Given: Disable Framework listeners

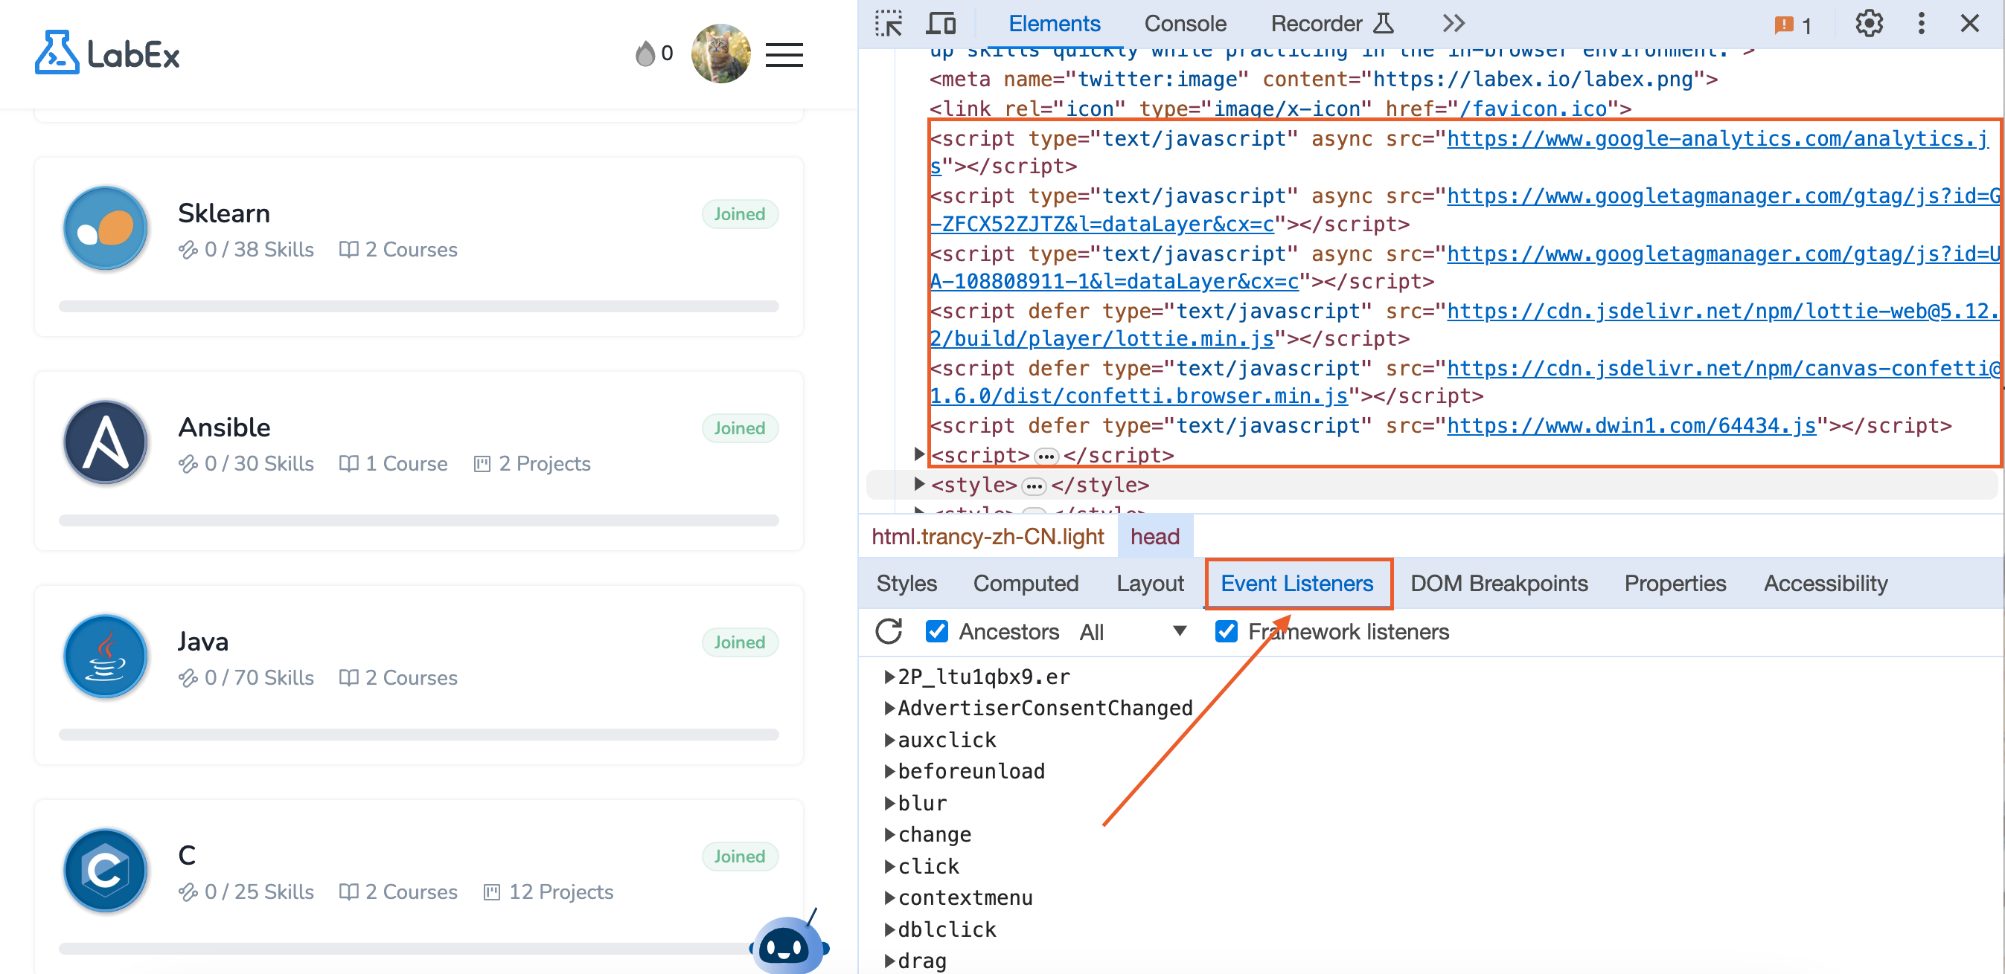Looking at the screenshot, I should tap(1226, 631).
